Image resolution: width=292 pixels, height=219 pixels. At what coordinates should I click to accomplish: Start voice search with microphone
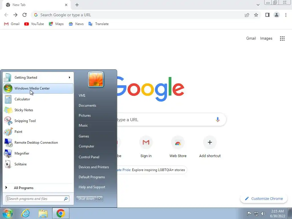(218, 119)
